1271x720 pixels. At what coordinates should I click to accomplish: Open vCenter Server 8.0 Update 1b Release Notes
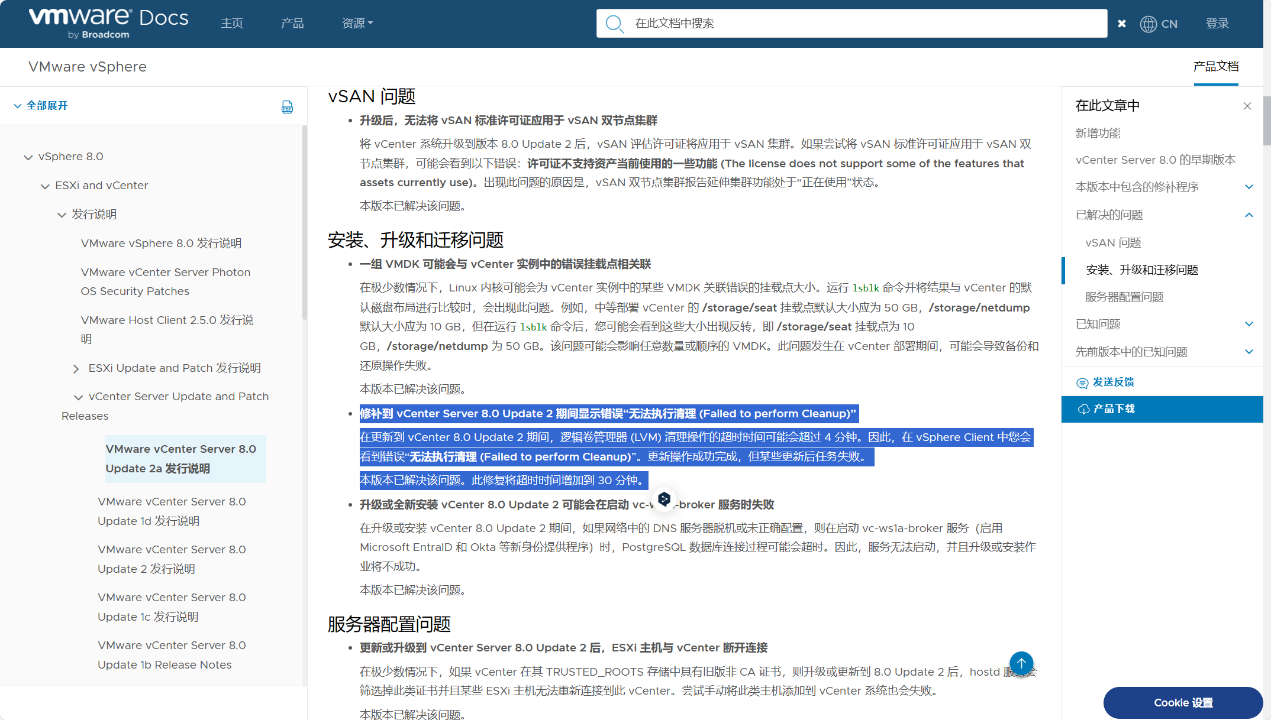tap(172, 655)
